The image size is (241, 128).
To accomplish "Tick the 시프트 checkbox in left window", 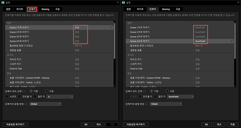I will [7, 96].
